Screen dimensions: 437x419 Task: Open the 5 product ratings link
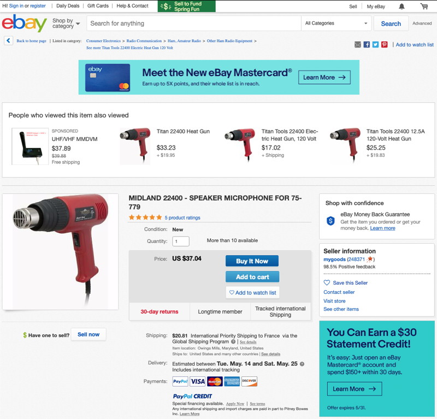click(x=182, y=218)
